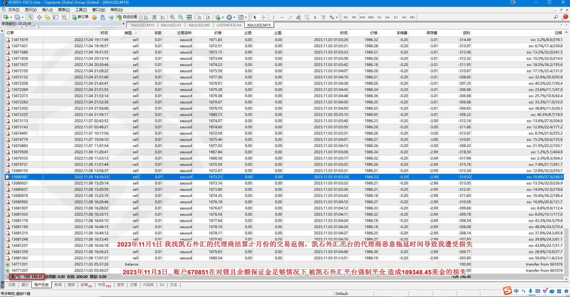Open the 显示(V) menu
The image size is (570, 297).
coord(31,10)
